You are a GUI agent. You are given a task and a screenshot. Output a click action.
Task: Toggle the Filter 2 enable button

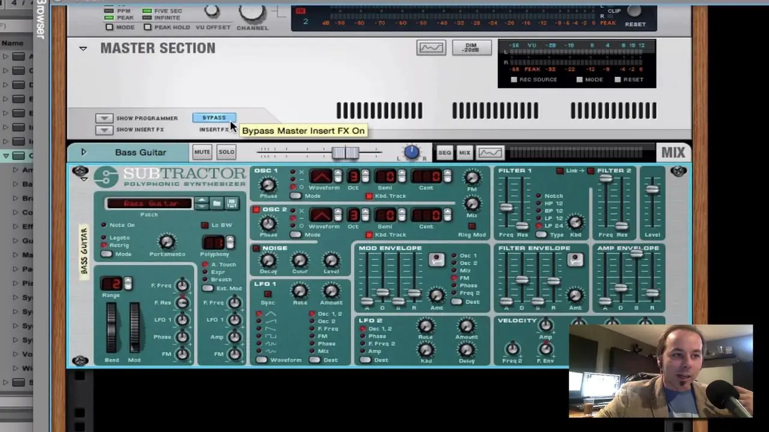591,171
